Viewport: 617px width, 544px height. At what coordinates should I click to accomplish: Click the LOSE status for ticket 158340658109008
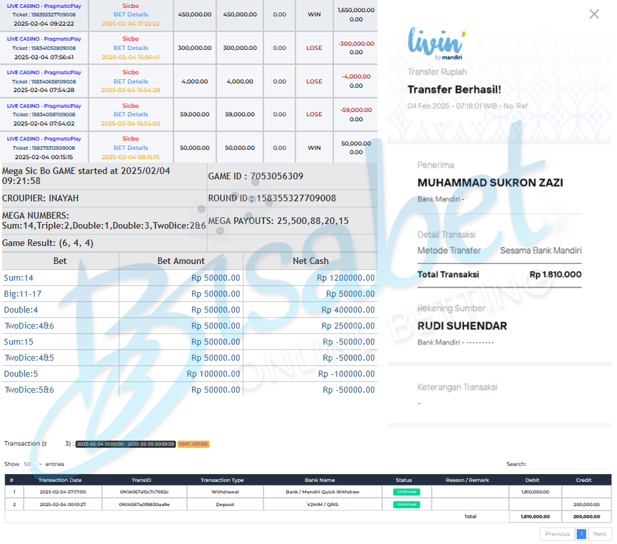314,81
